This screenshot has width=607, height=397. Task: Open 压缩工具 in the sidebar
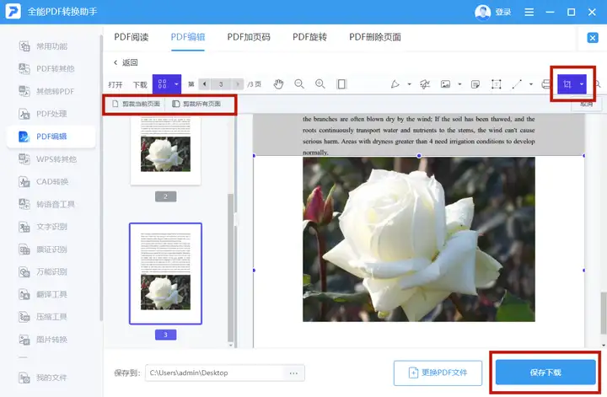(51, 317)
